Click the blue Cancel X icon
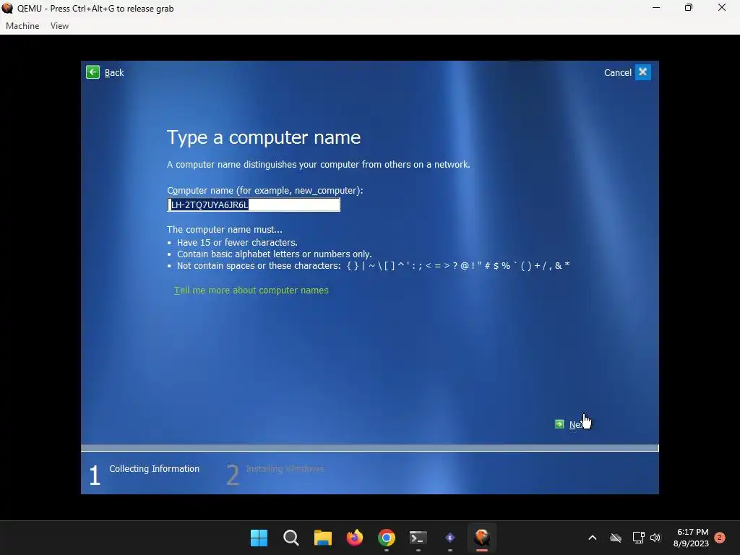 (642, 72)
